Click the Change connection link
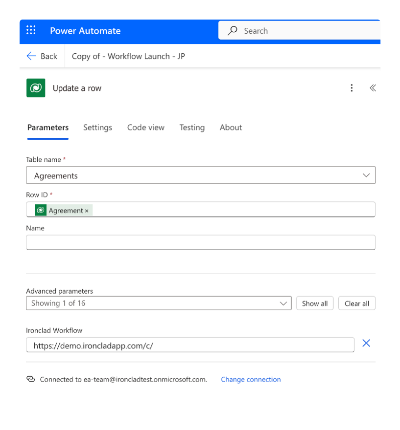The width and height of the screenshot is (400, 430). [251, 379]
